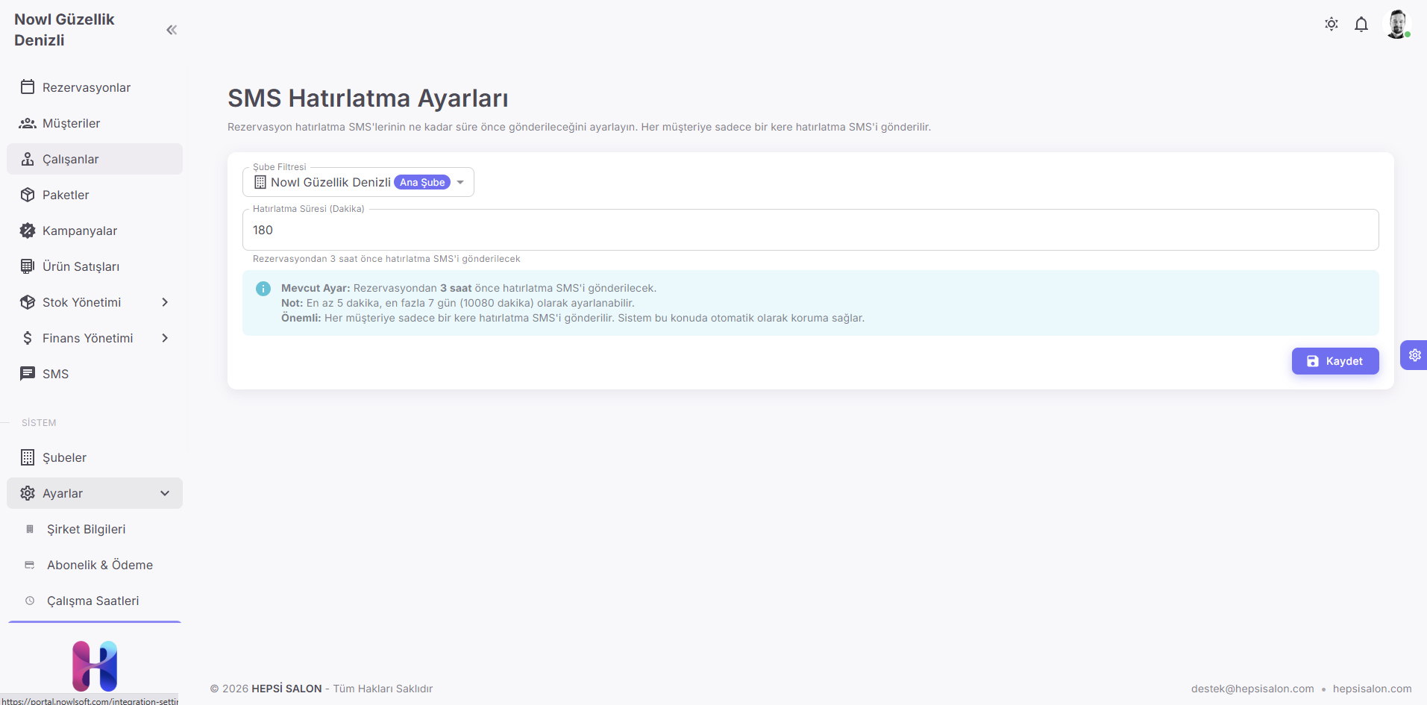Expand the Stok Yönetimi submenu
1427x705 pixels.
coord(165,302)
